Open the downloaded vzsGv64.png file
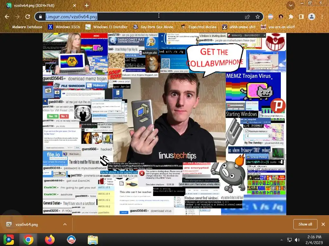 coord(27,224)
